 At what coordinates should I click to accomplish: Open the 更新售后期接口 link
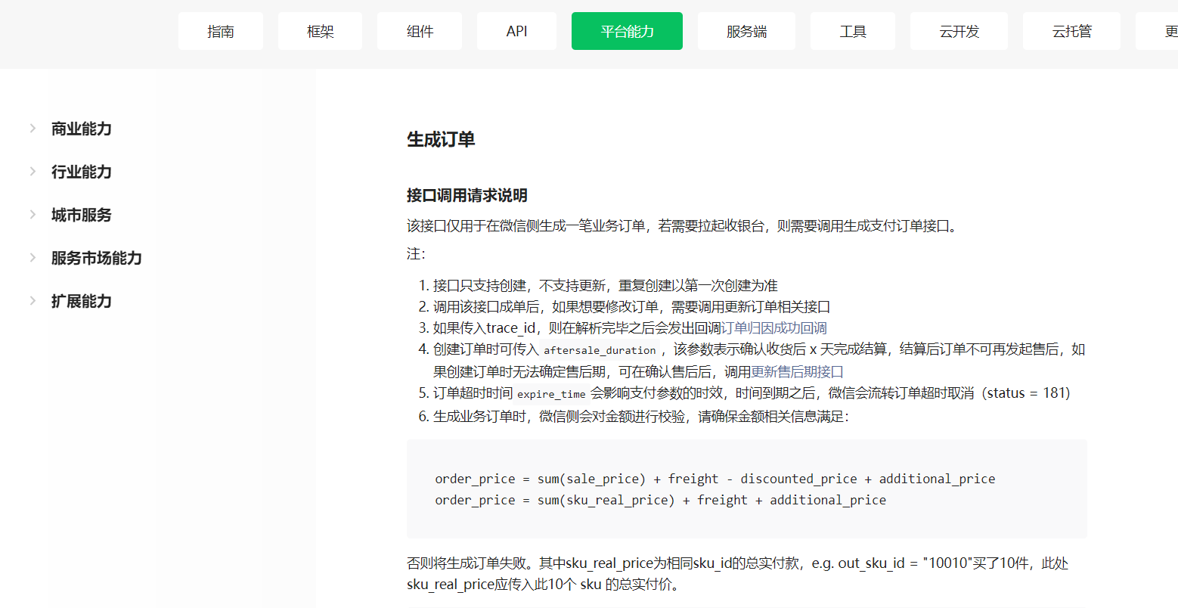(797, 372)
